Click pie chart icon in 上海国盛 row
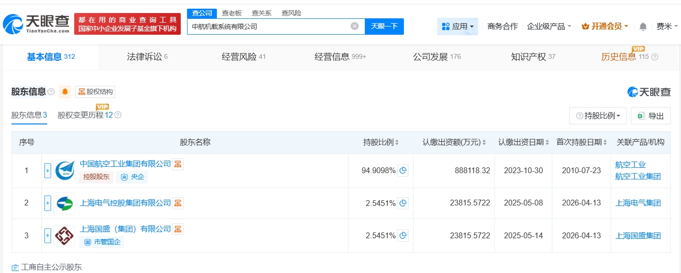 coord(403,236)
